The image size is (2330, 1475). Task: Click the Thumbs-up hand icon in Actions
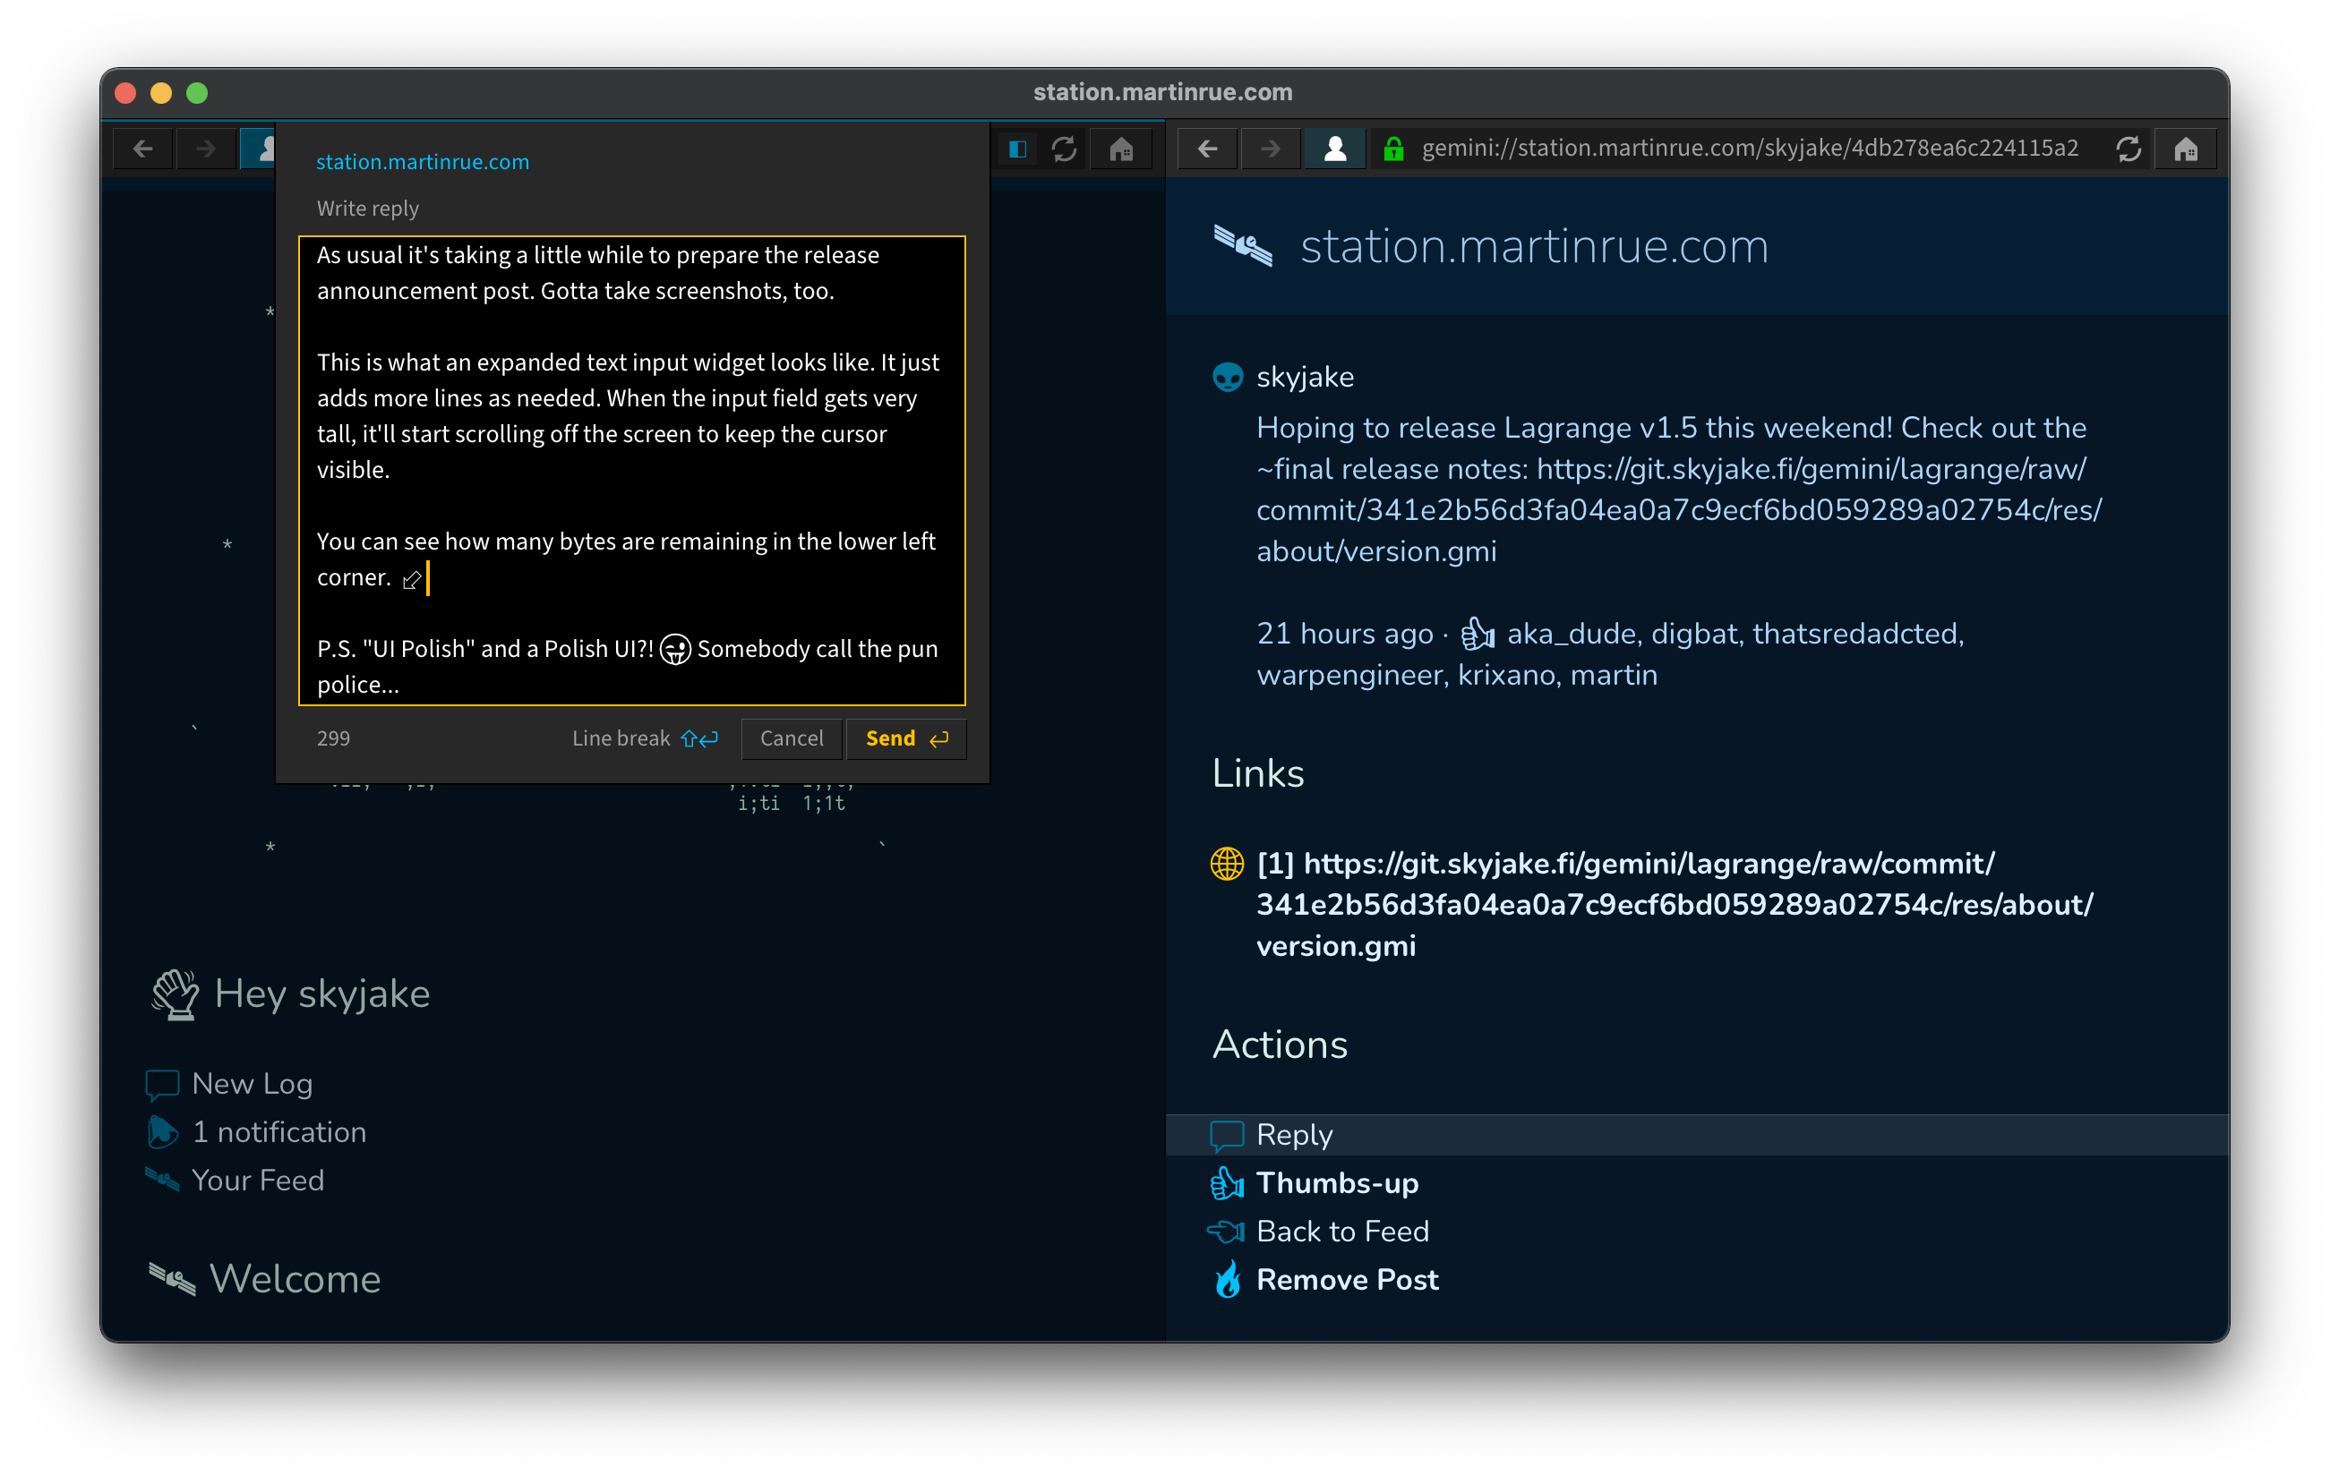1227,1182
